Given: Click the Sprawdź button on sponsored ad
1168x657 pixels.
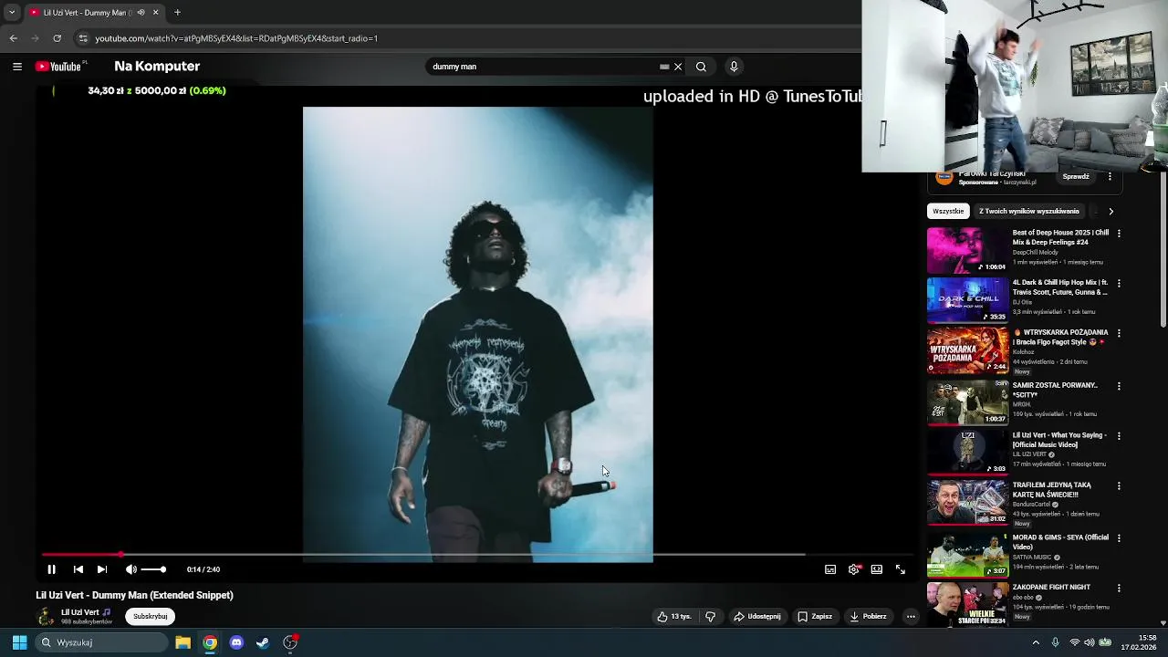Looking at the screenshot, I should (1076, 177).
